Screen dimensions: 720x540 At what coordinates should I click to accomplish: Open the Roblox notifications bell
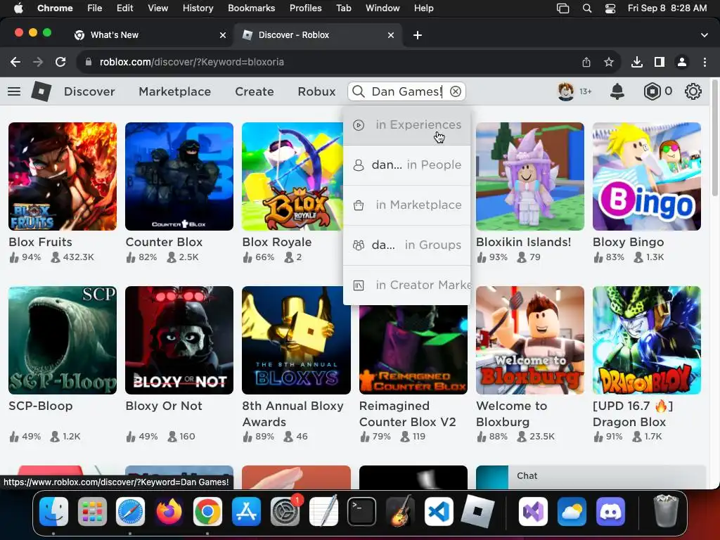click(x=617, y=91)
